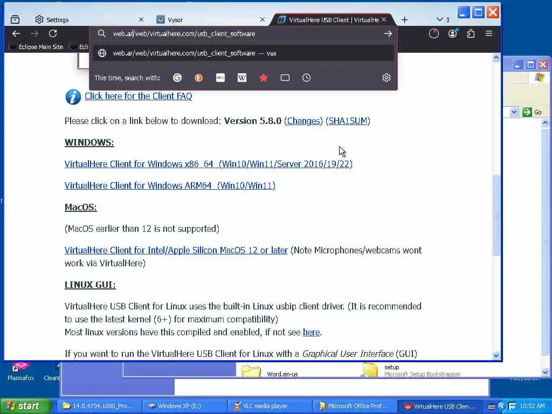Open the account profile icon
552x414 pixels.
pyautogui.click(x=453, y=33)
